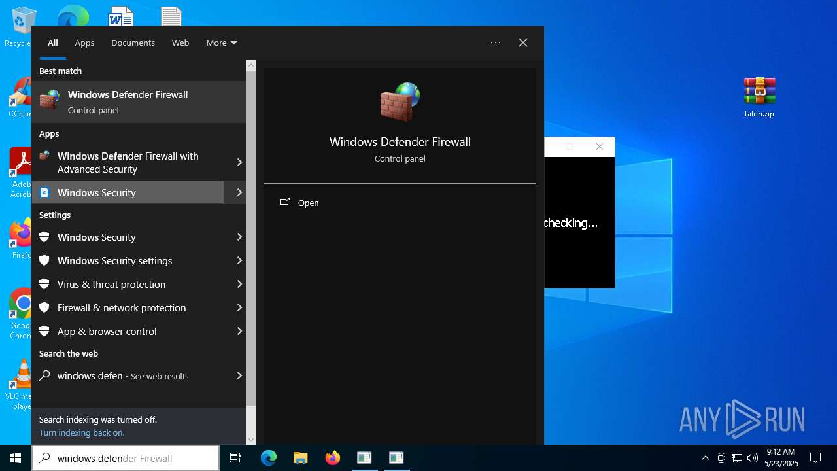Click shield icon beside Windows Security settings
Image resolution: width=837 pixels, height=471 pixels.
click(44, 260)
